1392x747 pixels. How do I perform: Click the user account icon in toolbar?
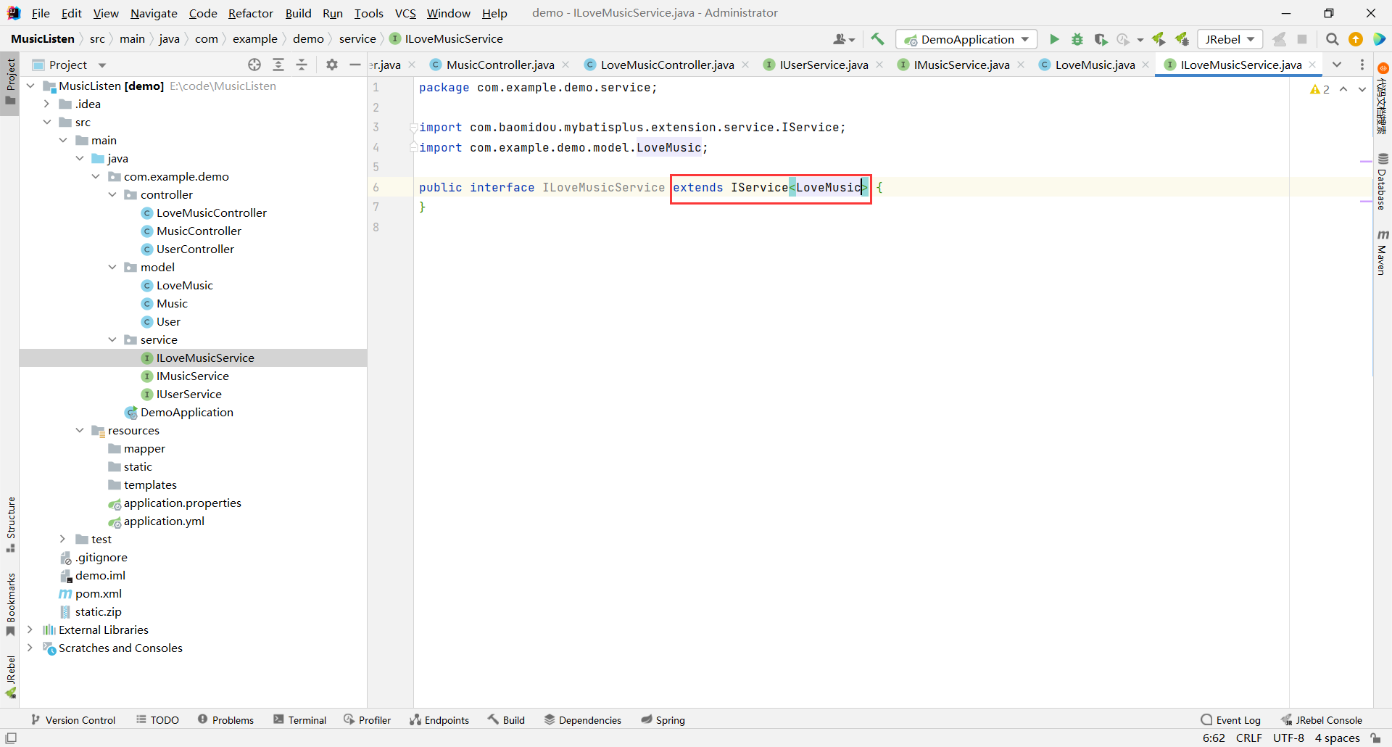pyautogui.click(x=844, y=39)
